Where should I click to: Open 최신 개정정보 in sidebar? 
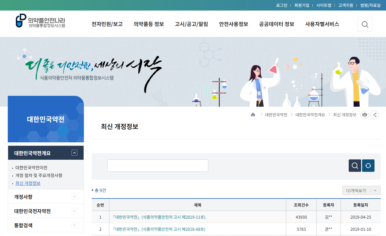point(28,183)
